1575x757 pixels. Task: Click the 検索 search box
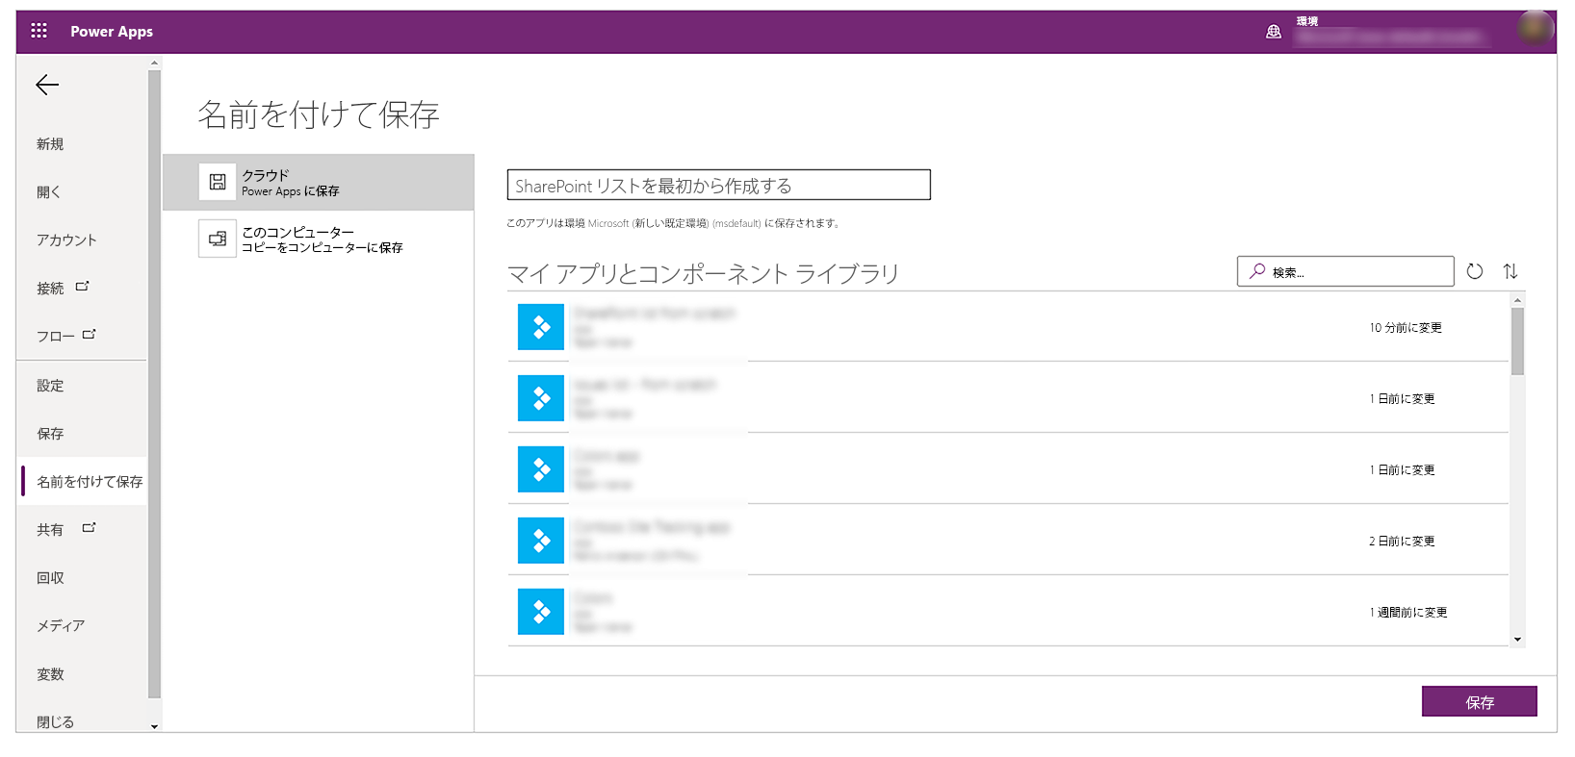(x=1345, y=271)
